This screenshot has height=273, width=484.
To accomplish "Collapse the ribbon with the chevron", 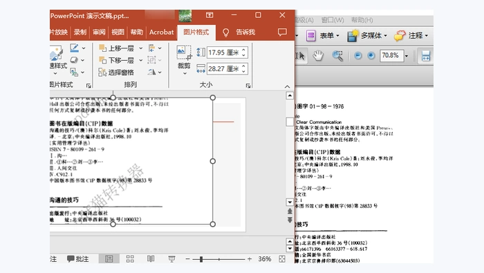I will (287, 86).
